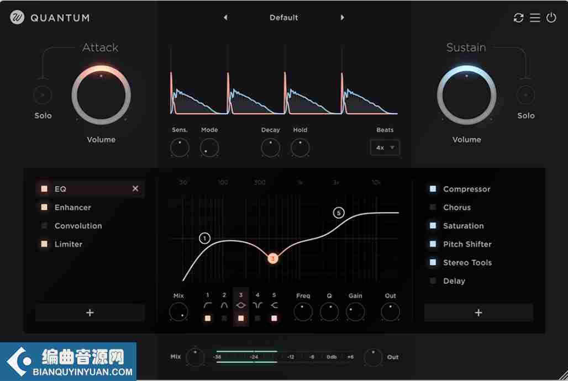Select the Compressor module
This screenshot has height=381, width=568.
coord(466,189)
